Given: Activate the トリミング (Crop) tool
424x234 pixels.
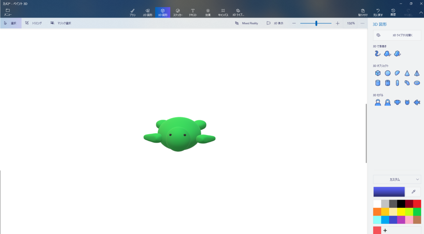Looking at the screenshot, I should pyautogui.click(x=34, y=23).
